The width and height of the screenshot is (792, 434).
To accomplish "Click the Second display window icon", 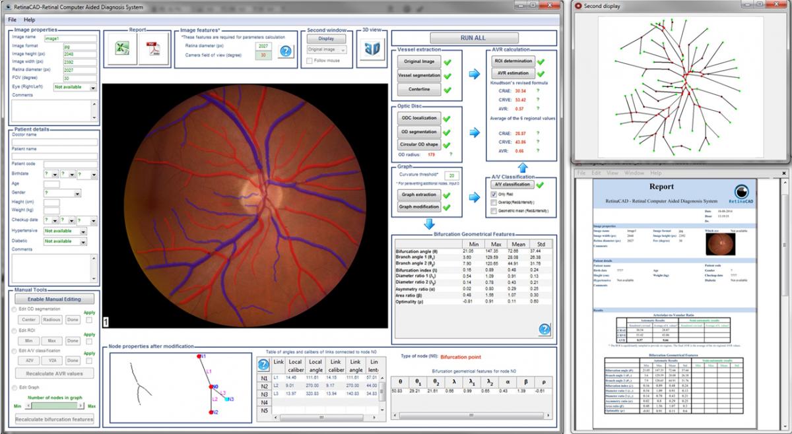I will click(578, 5).
